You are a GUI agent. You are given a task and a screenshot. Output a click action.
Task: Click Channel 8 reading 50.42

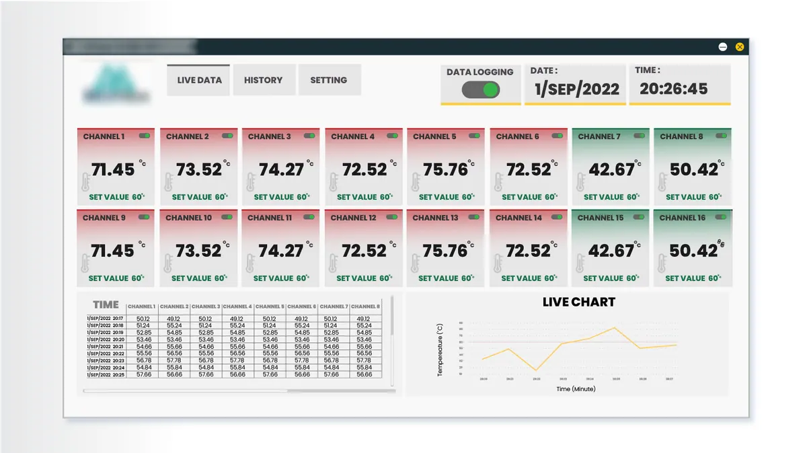click(694, 170)
